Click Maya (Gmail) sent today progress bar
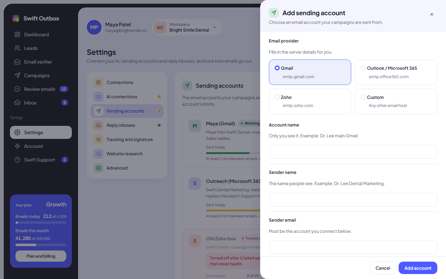 tap(233, 153)
